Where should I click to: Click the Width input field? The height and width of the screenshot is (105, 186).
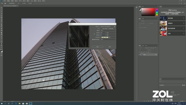(x=103, y=33)
